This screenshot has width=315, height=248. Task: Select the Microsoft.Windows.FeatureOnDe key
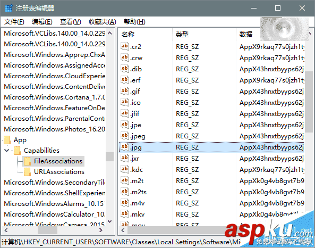click(54, 108)
